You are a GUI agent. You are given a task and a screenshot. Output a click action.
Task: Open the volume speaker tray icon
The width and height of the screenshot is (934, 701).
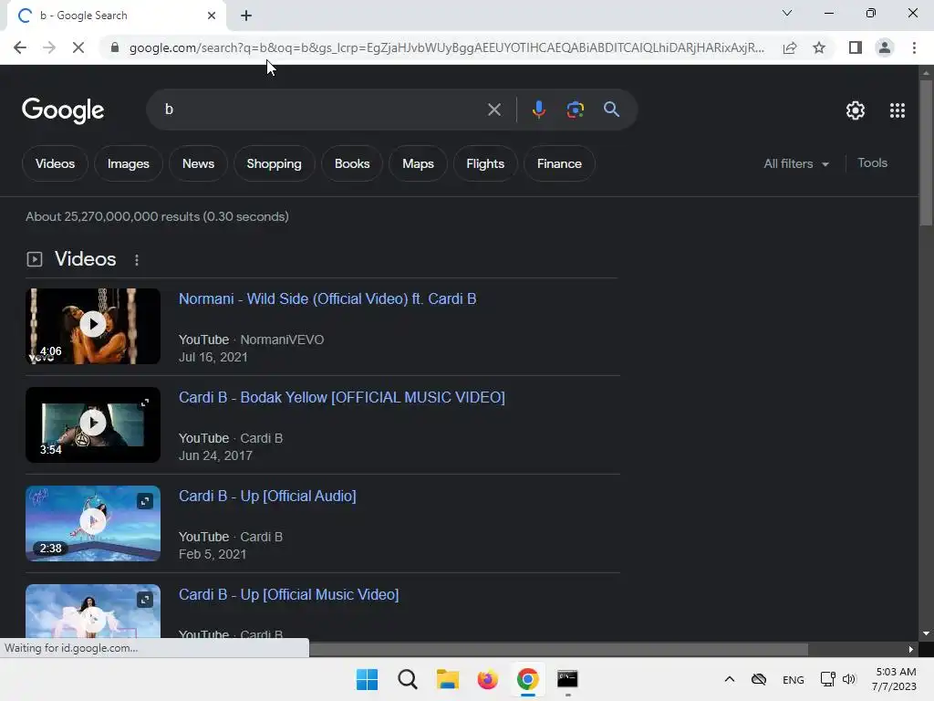[x=849, y=679]
